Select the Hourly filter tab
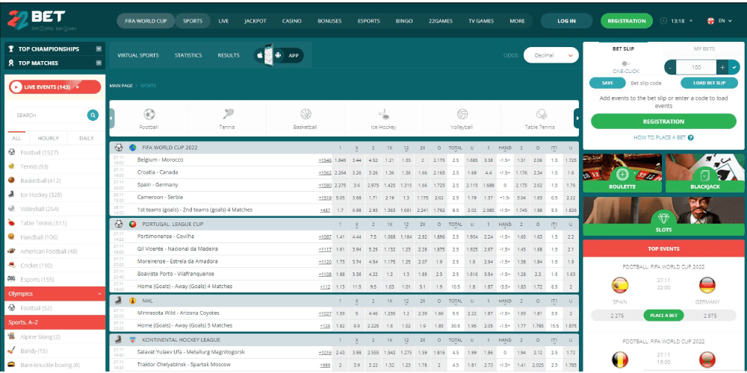Screen dimensions: 747x373 point(49,138)
